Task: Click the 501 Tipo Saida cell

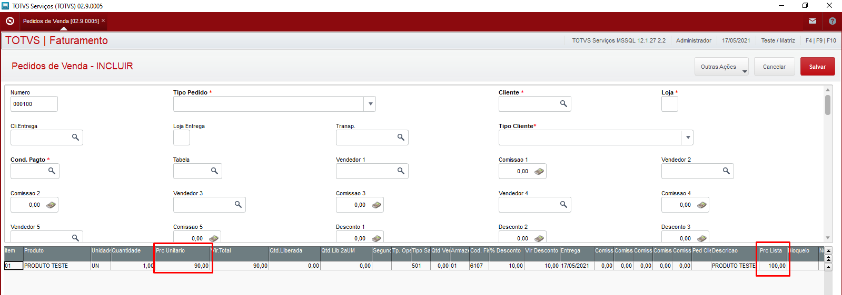Action: pyautogui.click(x=421, y=266)
